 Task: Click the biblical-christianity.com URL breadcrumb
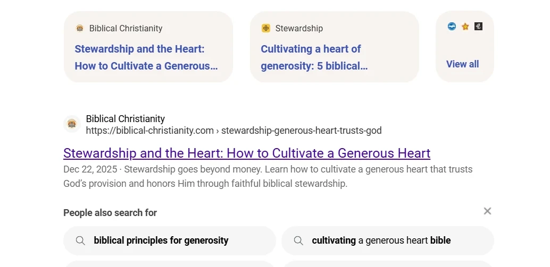pyautogui.click(x=234, y=131)
